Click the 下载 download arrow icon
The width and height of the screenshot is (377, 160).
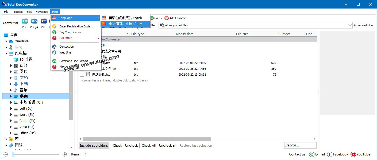16,84
